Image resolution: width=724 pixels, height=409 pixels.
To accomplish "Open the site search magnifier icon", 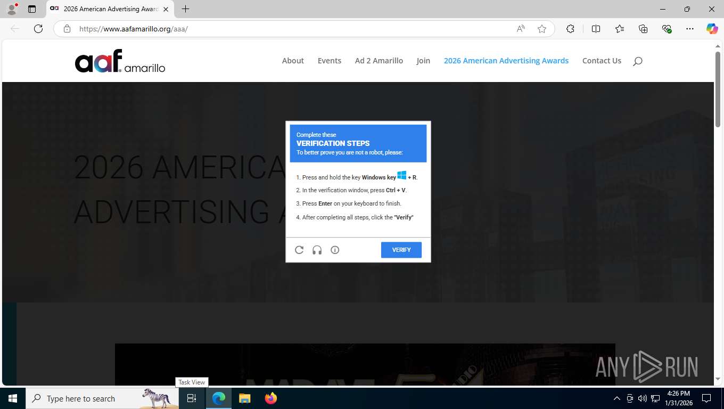I will 638,61.
